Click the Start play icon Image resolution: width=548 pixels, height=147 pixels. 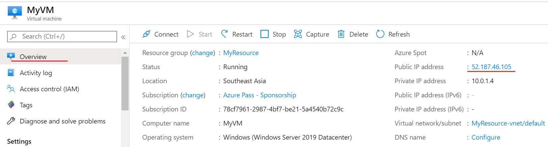point(190,34)
